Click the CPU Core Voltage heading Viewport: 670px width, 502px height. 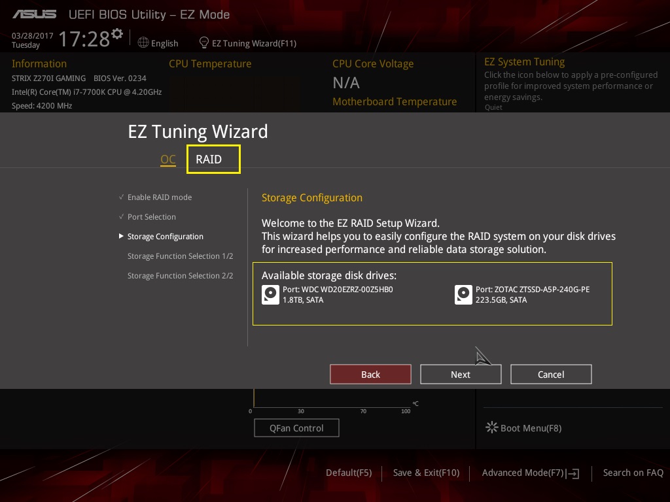tap(373, 63)
